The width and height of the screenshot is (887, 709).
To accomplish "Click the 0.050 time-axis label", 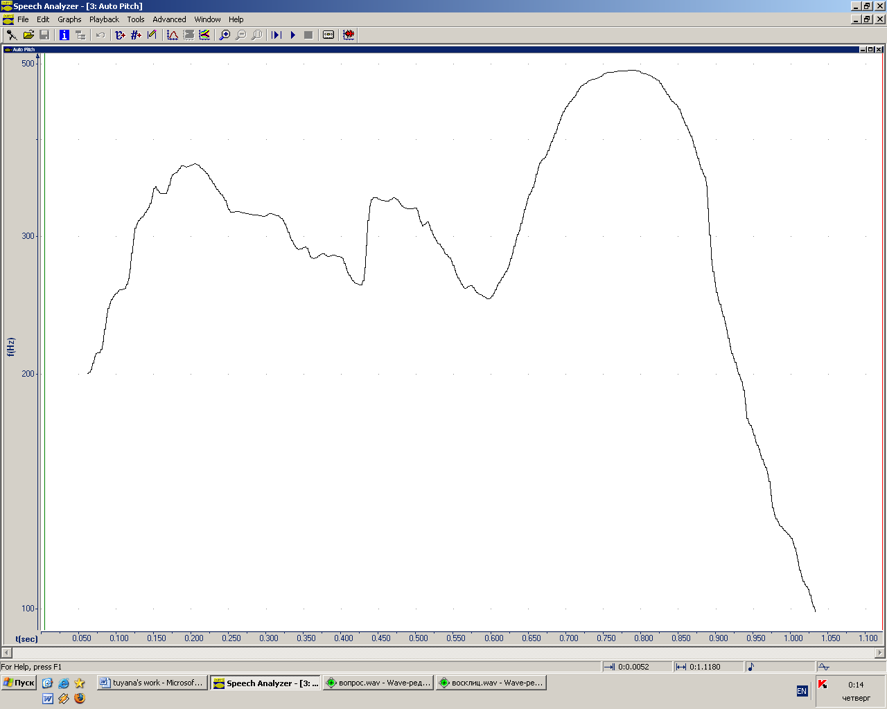I will pyautogui.click(x=82, y=638).
